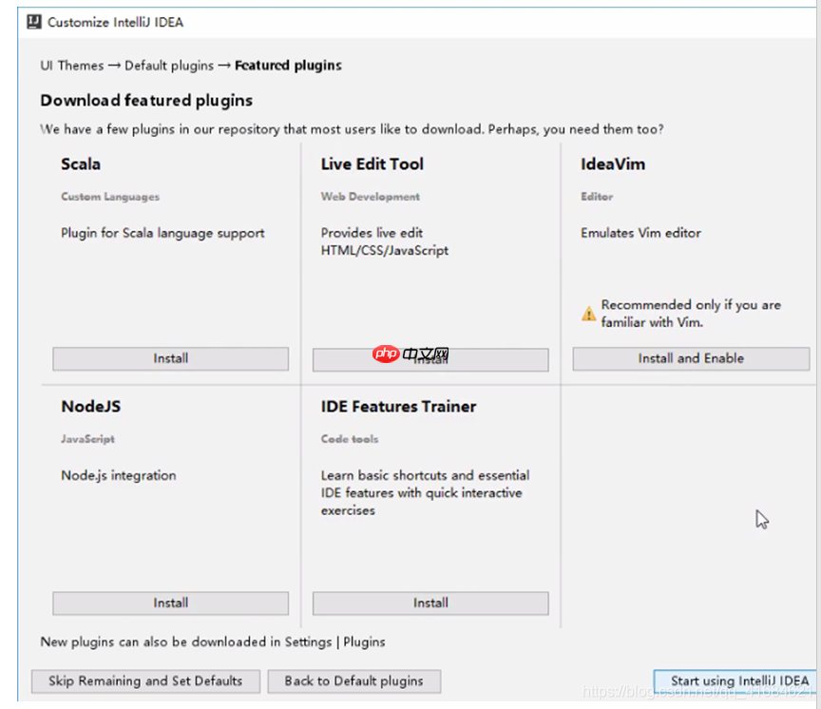Viewport: 821px width, 709px height.
Task: Click the 'Settings | Plugins' hint text
Action: pos(335,642)
